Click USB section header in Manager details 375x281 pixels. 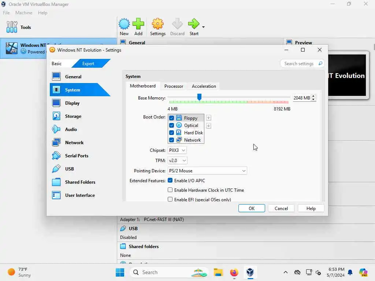(x=133, y=228)
